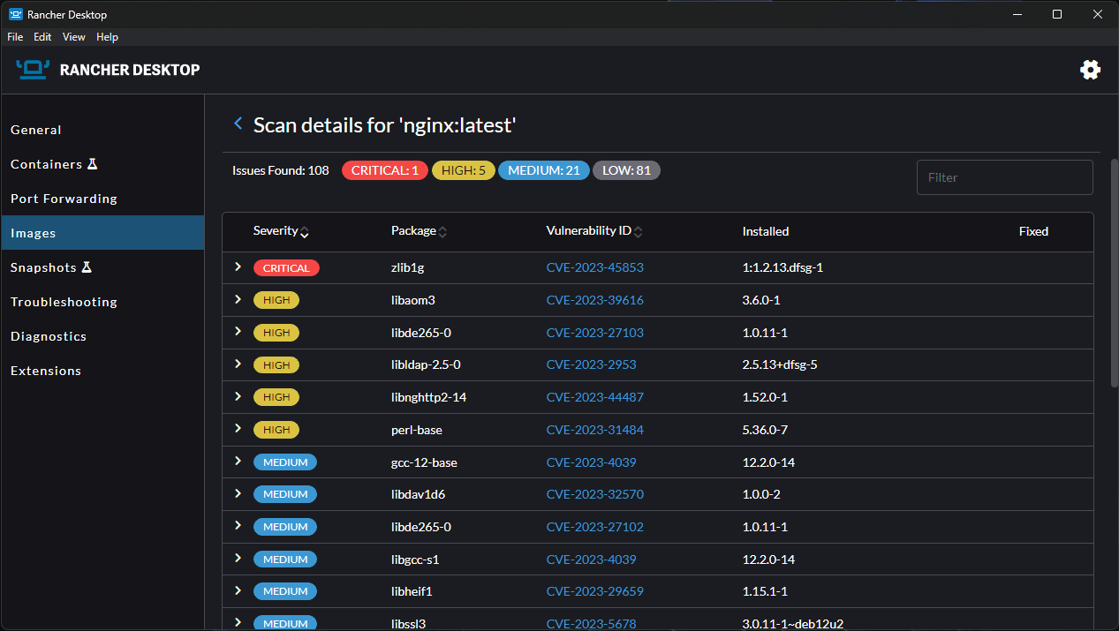
Task: Open Port Forwarding section
Action: click(102, 199)
